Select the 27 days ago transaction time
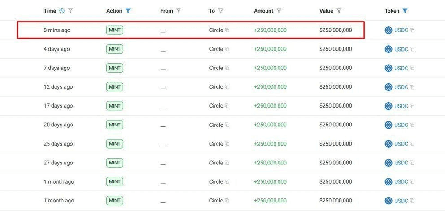 click(x=58, y=163)
